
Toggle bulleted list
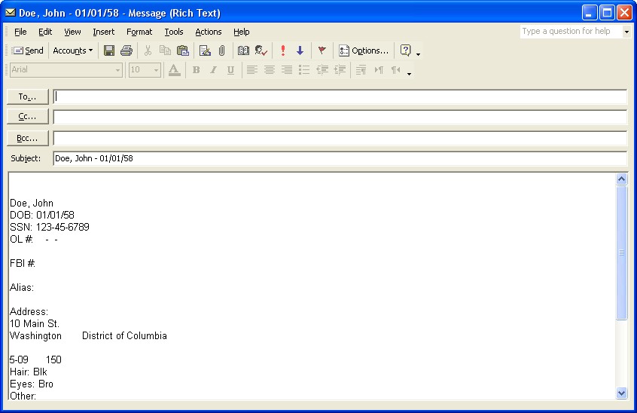(x=304, y=70)
